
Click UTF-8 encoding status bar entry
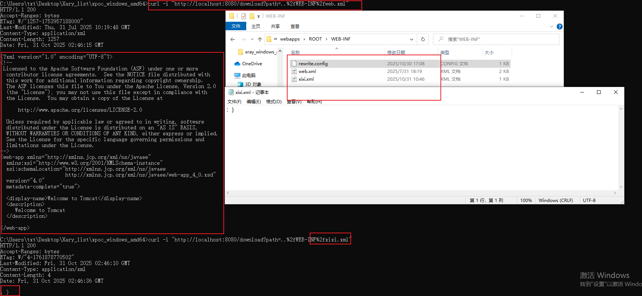pyautogui.click(x=589, y=201)
